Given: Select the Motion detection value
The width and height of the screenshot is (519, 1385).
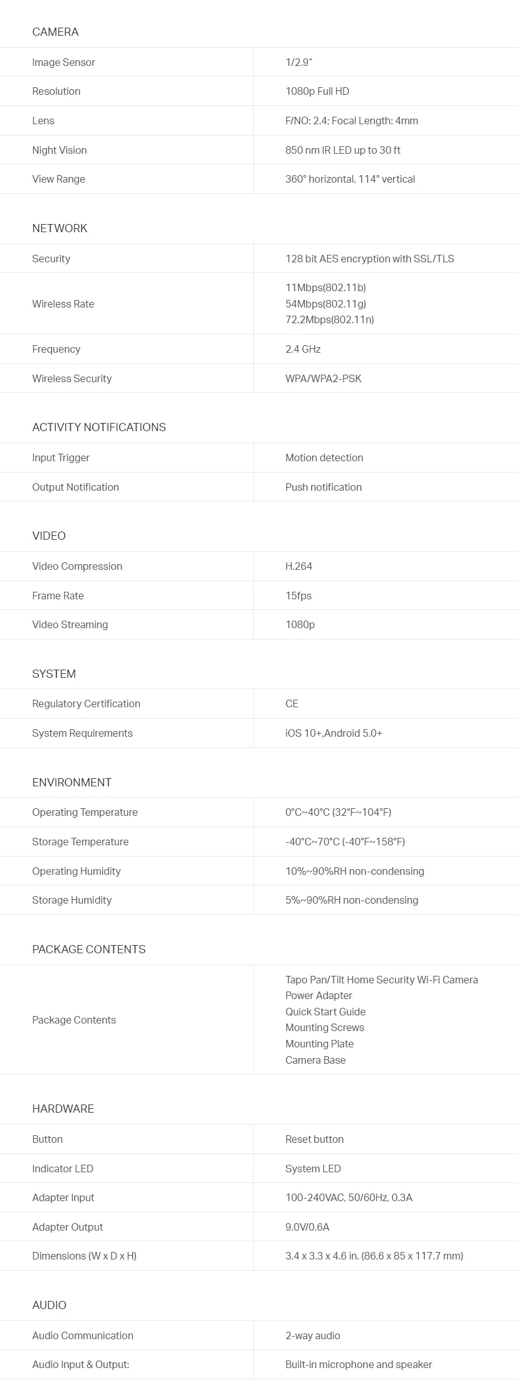Looking at the screenshot, I should (x=324, y=457).
